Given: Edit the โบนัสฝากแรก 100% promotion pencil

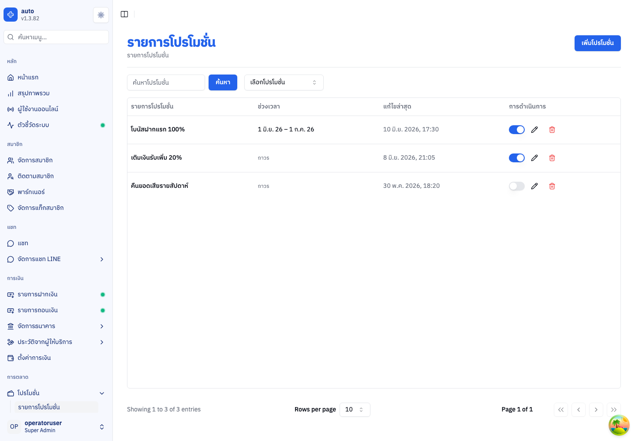Looking at the screenshot, I should click(534, 130).
